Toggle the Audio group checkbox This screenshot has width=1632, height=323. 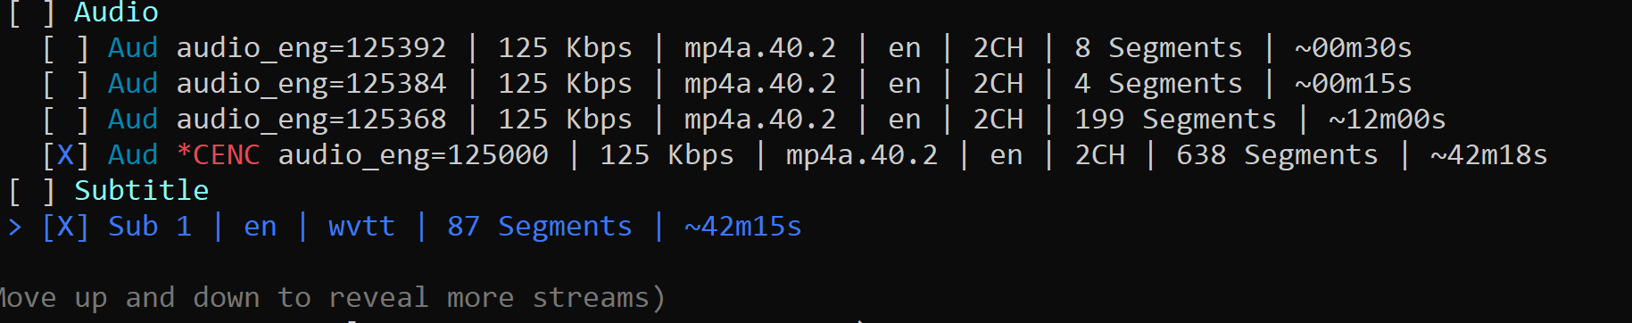pos(31,12)
